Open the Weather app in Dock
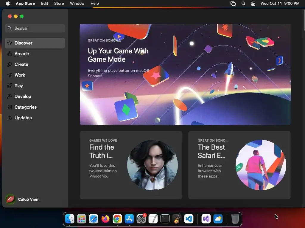The height and width of the screenshot is (228, 305). (218, 219)
